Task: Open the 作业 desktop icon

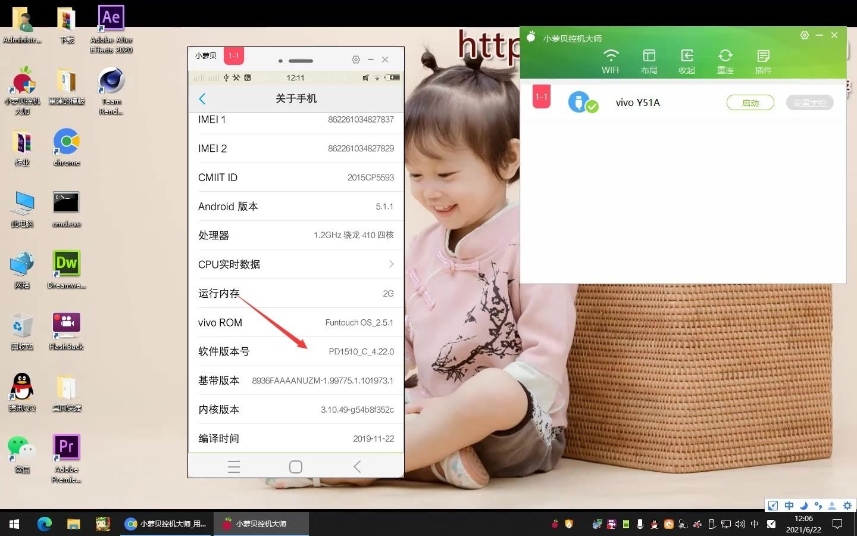Action: click(22, 148)
